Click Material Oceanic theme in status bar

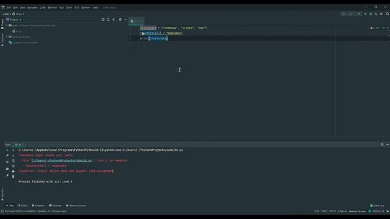(x=358, y=211)
